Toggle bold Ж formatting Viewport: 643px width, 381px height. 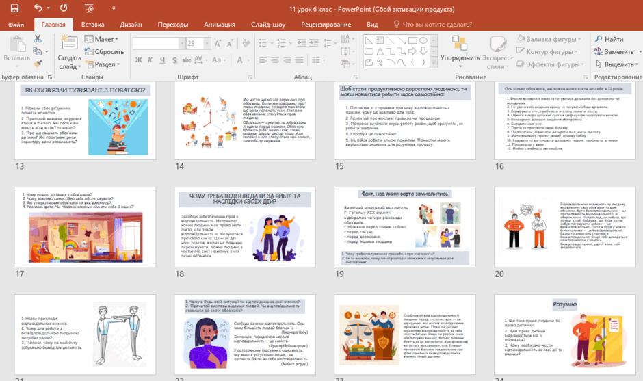[x=139, y=60]
